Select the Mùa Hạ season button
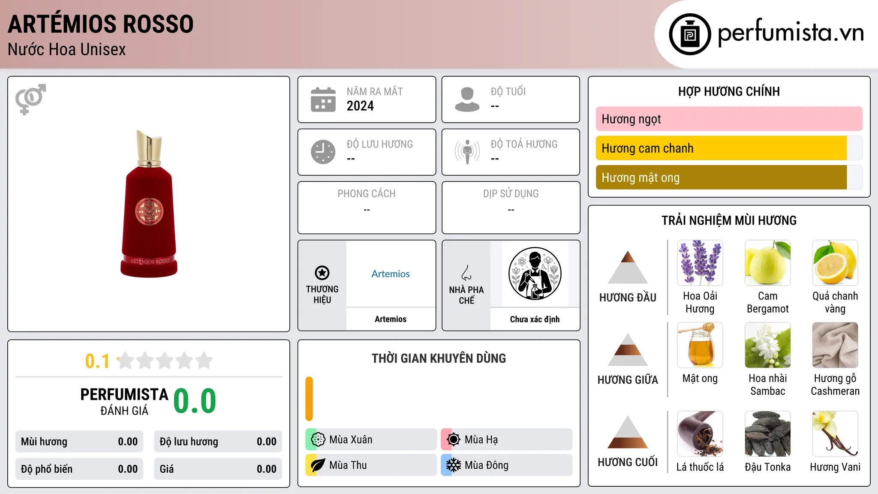Image resolution: width=878 pixels, height=494 pixels. coord(507,440)
